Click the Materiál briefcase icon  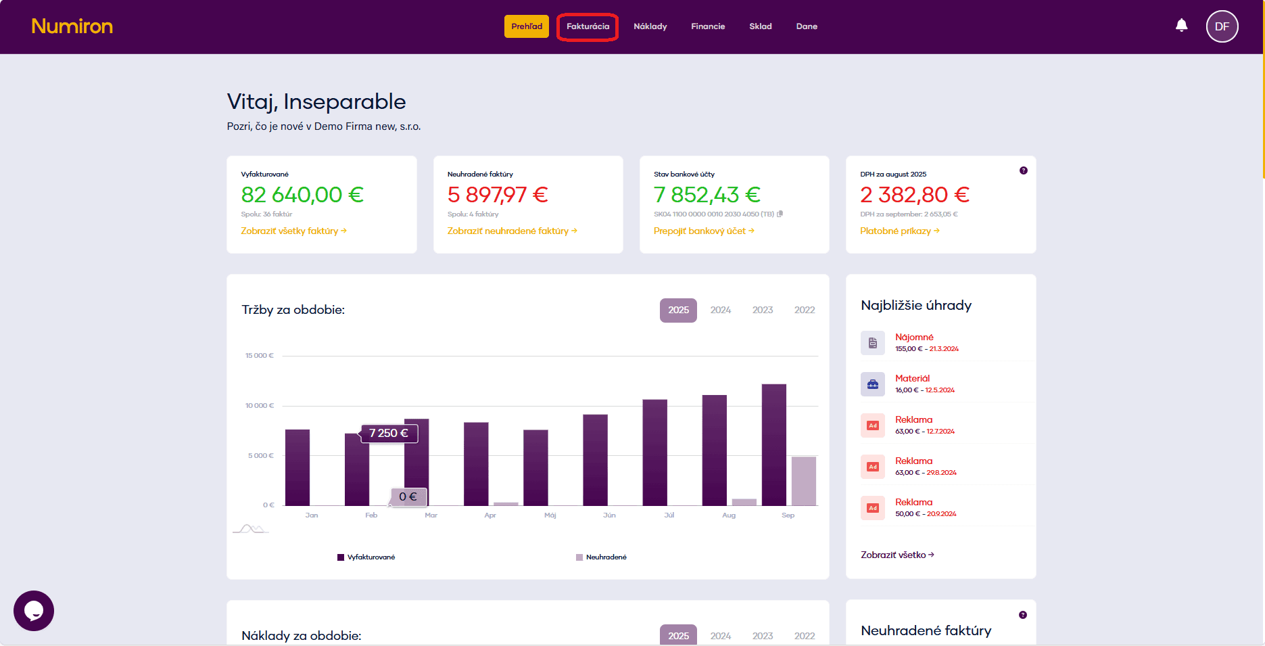pos(872,384)
